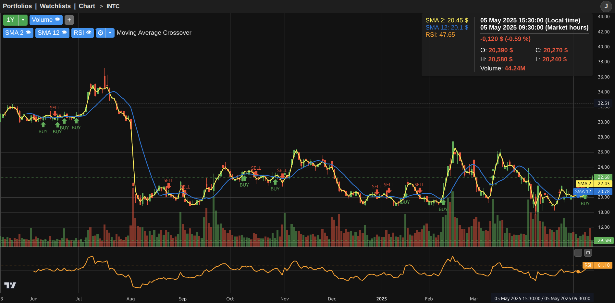This screenshot has width=615, height=303.
Task: Click the 16.00 price axis label
Action: [x=604, y=227]
